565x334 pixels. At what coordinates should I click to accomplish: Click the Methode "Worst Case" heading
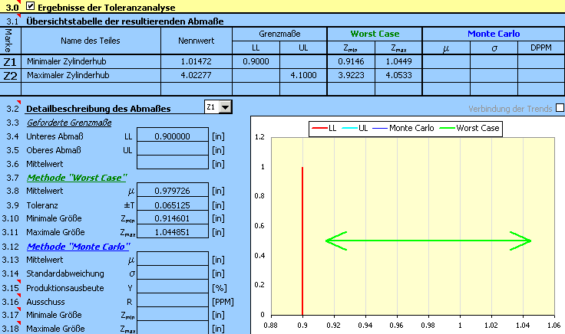(x=77, y=178)
